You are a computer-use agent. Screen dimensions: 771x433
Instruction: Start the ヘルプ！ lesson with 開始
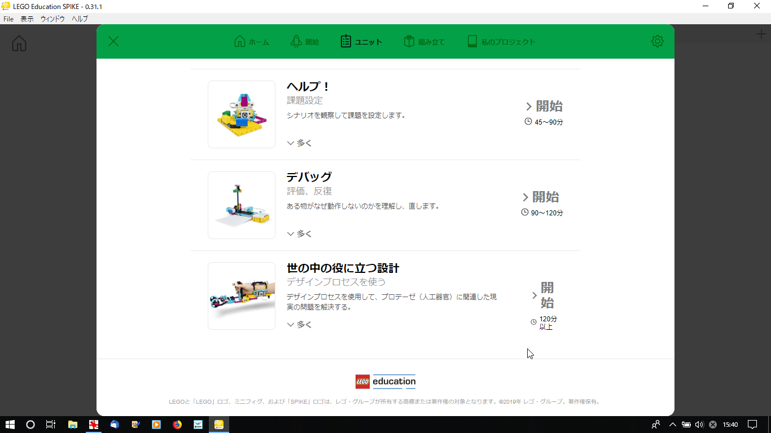click(544, 106)
